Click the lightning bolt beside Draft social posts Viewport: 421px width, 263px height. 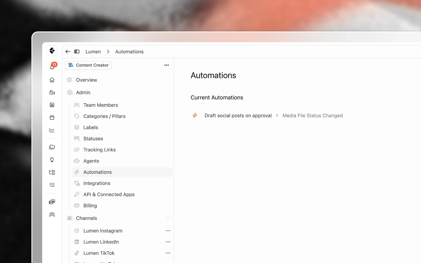tap(195, 115)
